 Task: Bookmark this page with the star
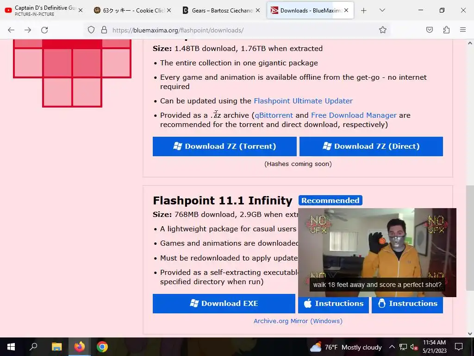[383, 30]
